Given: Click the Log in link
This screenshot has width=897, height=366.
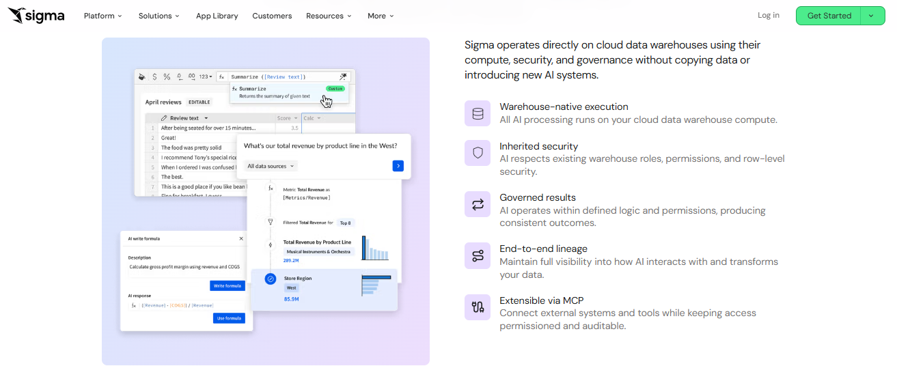Looking at the screenshot, I should coord(768,16).
